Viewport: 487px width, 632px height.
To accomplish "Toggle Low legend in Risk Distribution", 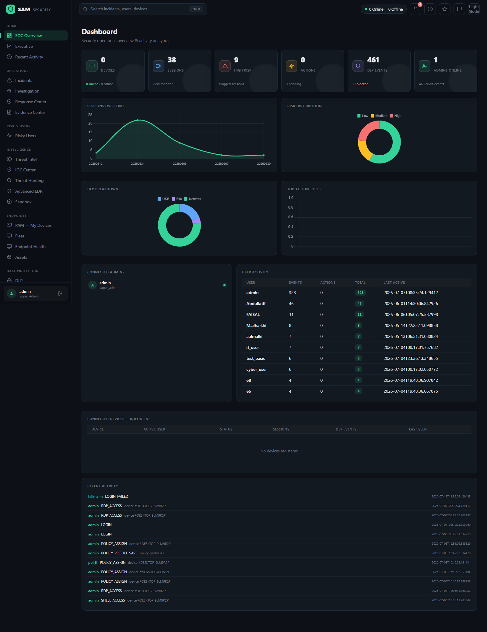I will tap(363, 116).
